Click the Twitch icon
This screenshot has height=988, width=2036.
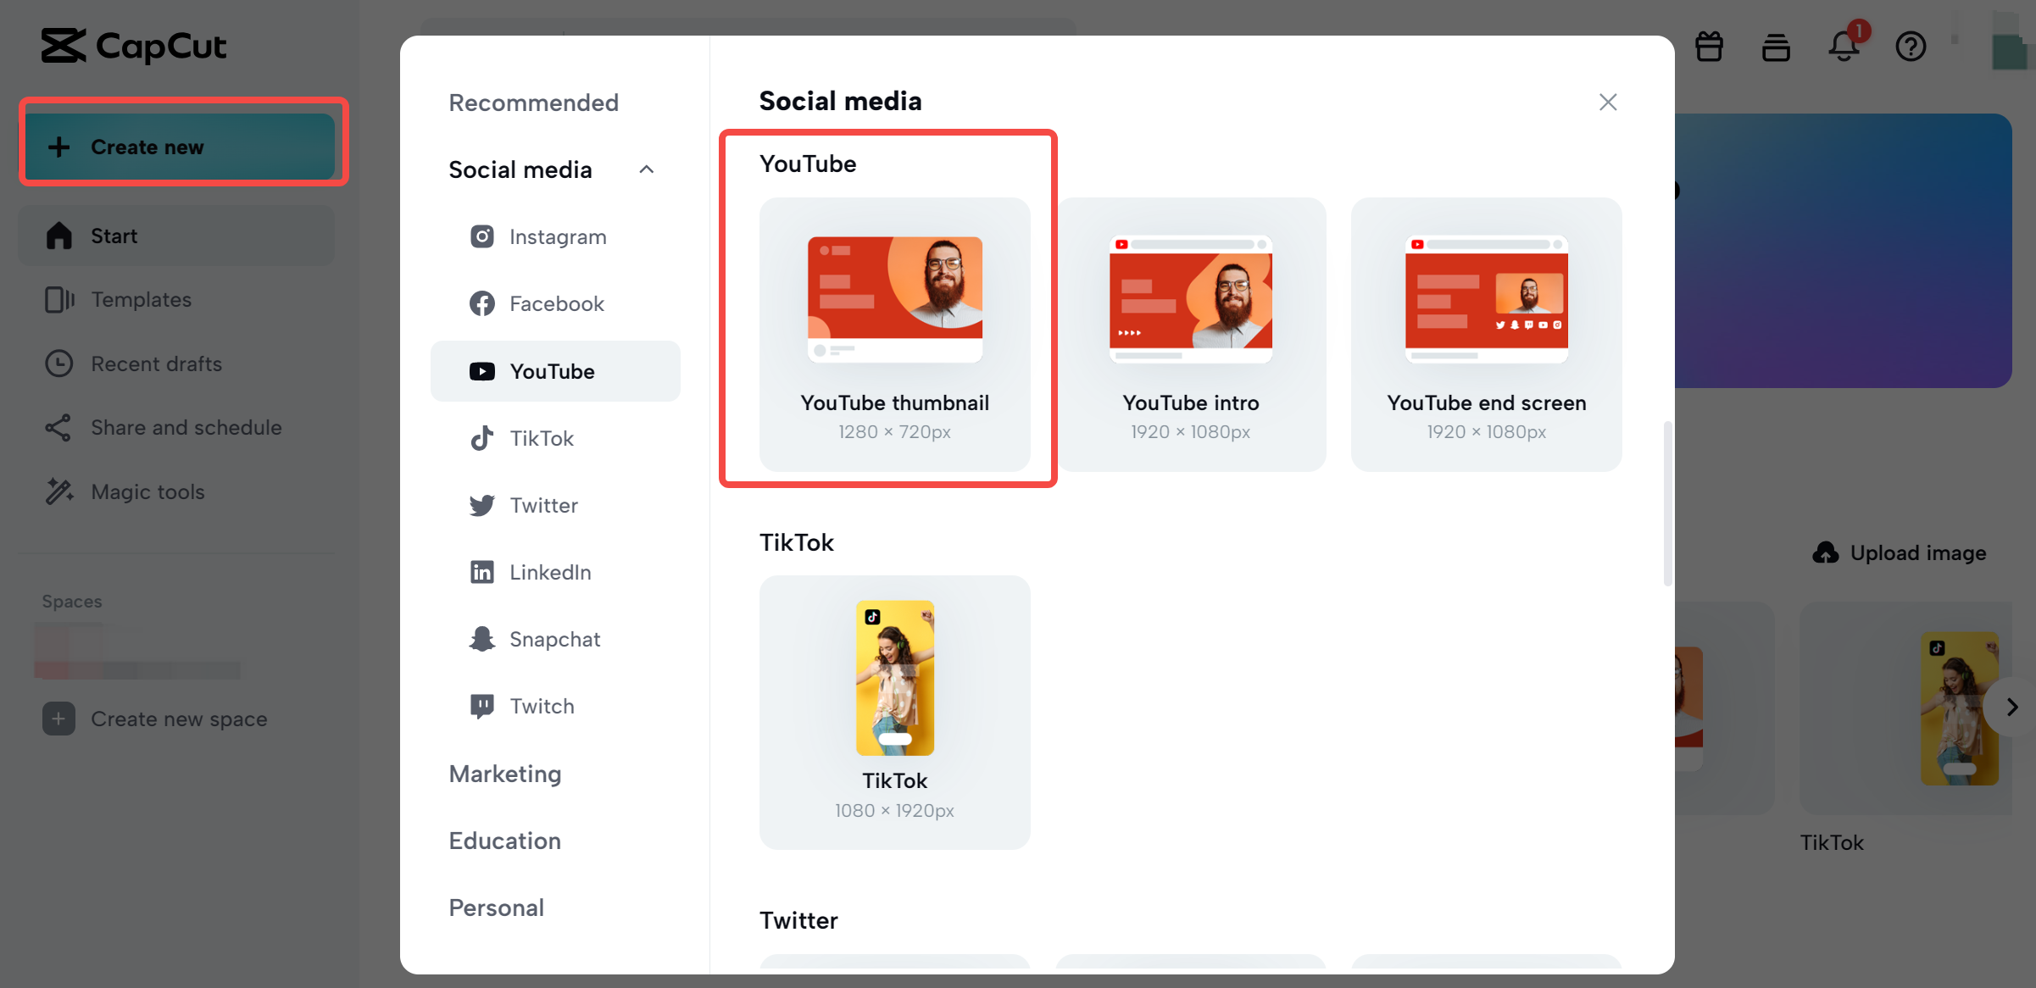point(482,706)
